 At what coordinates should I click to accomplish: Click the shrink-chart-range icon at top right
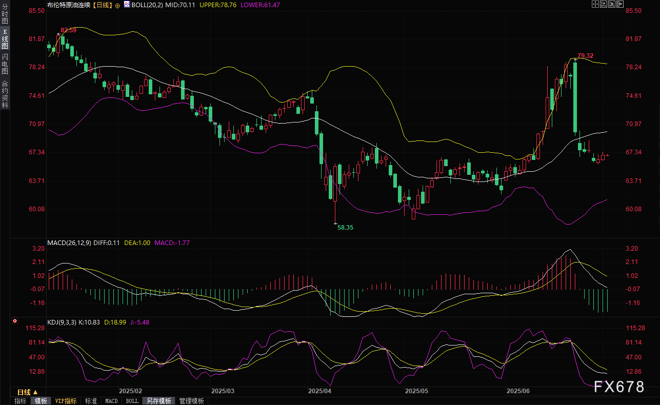click(x=604, y=4)
